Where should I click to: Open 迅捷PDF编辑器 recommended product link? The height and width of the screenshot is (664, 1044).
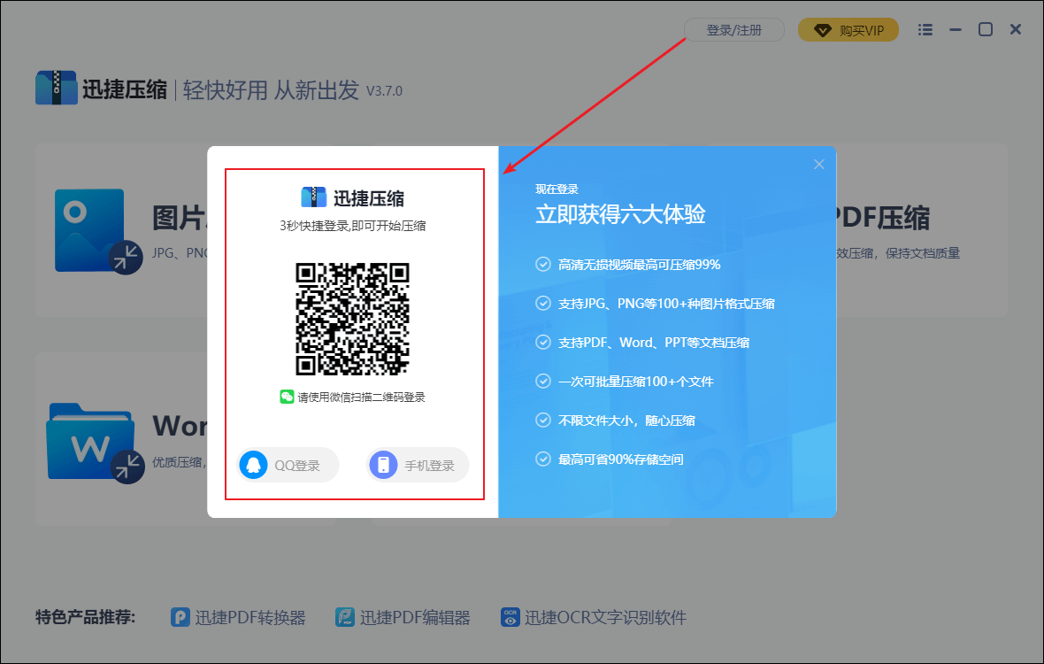pos(403,617)
